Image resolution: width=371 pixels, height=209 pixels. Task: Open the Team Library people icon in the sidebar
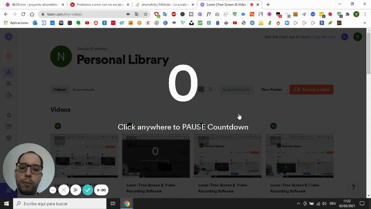pos(9,84)
